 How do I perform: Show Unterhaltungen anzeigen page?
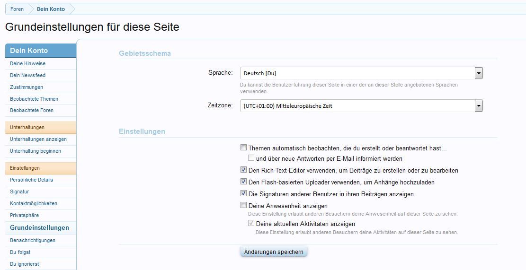click(x=38, y=139)
